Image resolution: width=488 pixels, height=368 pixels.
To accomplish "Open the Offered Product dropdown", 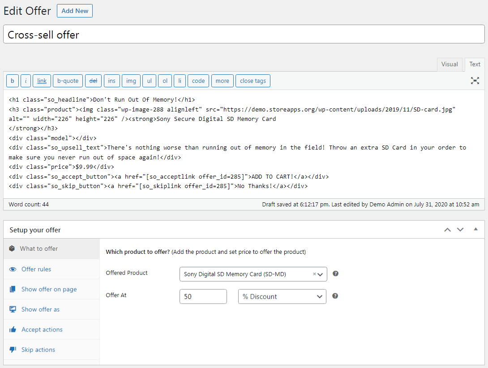I will [253, 274].
